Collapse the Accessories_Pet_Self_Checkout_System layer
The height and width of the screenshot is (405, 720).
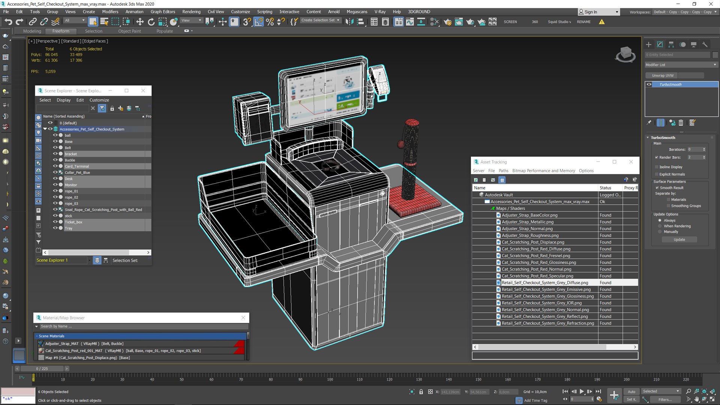pos(45,129)
